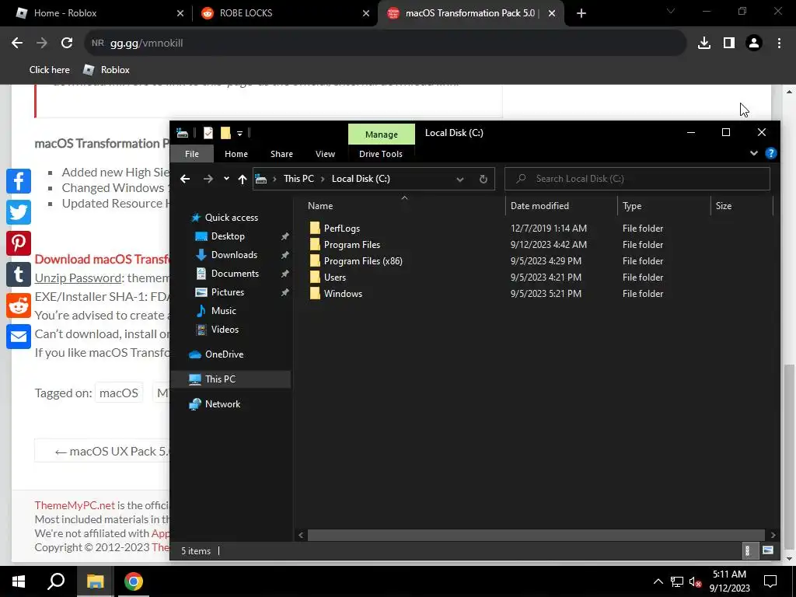Image resolution: width=796 pixels, height=597 pixels.
Task: Sort by Type column header
Action: (632, 205)
